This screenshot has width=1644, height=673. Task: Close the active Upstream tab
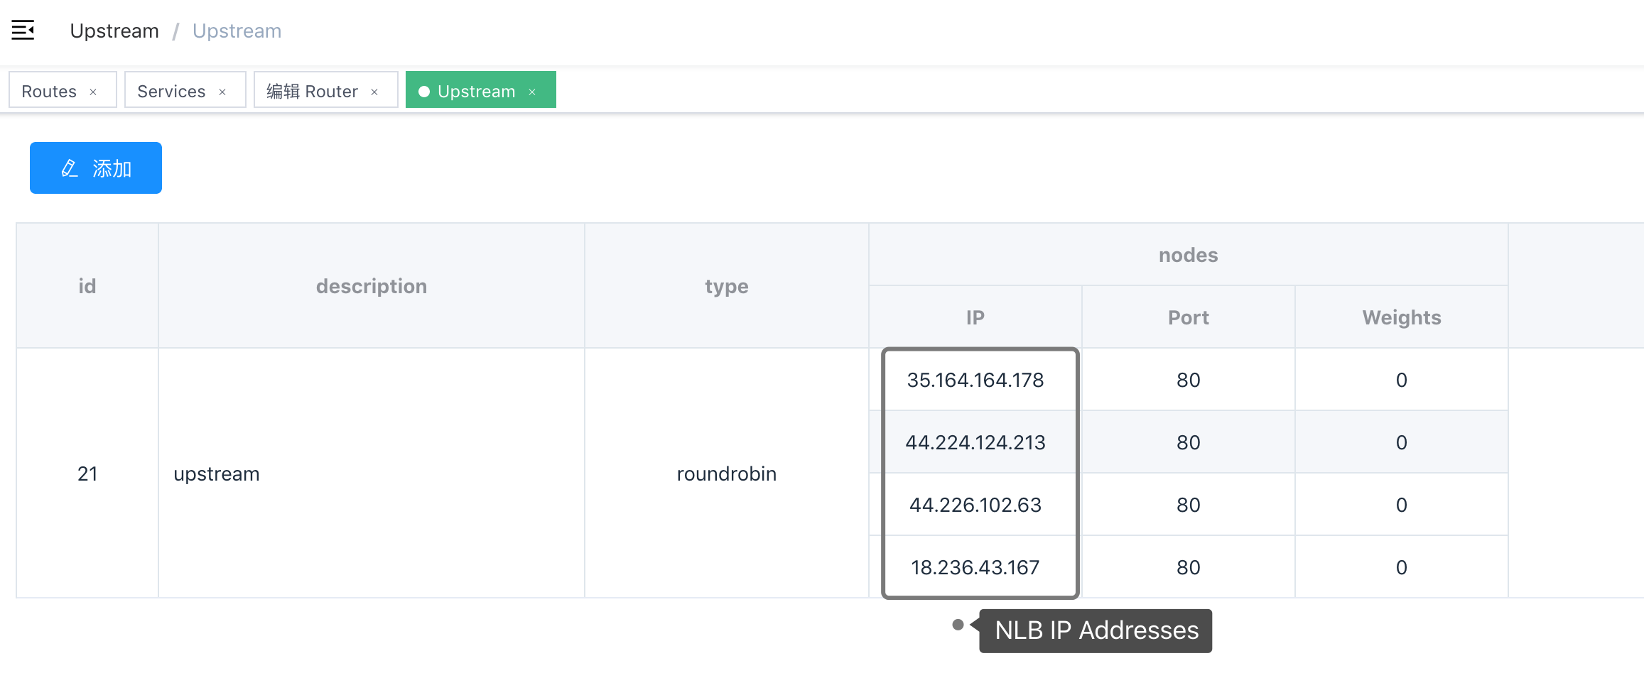(532, 92)
